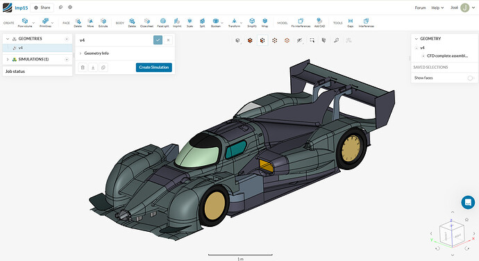Click the Face Delete tool
This screenshot has width=479, height=261.
(78, 23)
